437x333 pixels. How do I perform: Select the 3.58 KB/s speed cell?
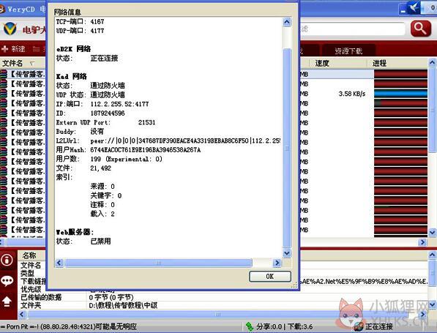click(x=351, y=94)
